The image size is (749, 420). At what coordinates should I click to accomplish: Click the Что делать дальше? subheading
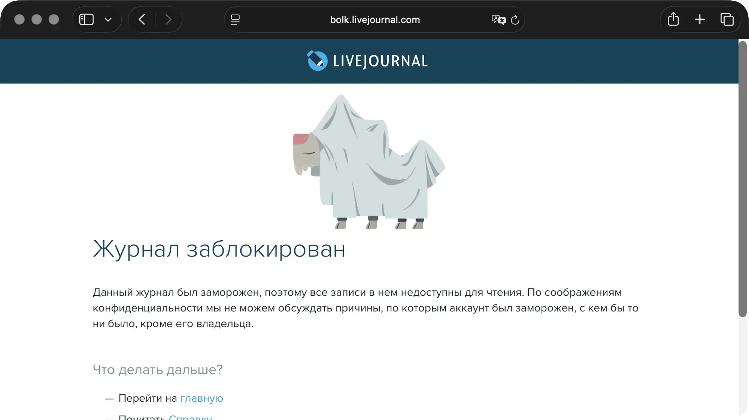pos(158,370)
